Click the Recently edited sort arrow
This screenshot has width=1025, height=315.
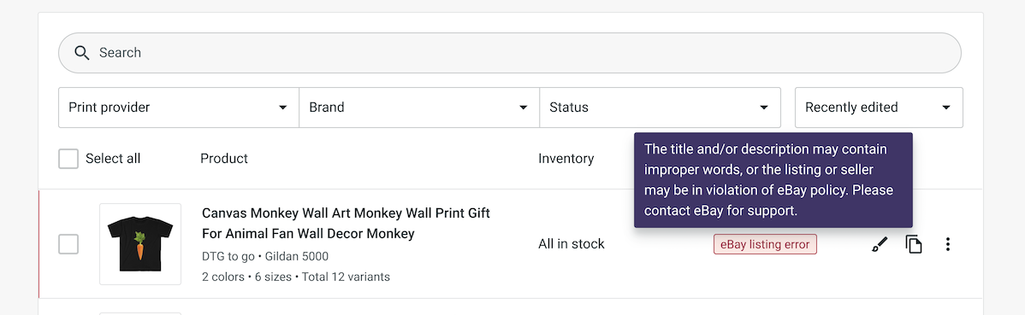click(x=946, y=108)
